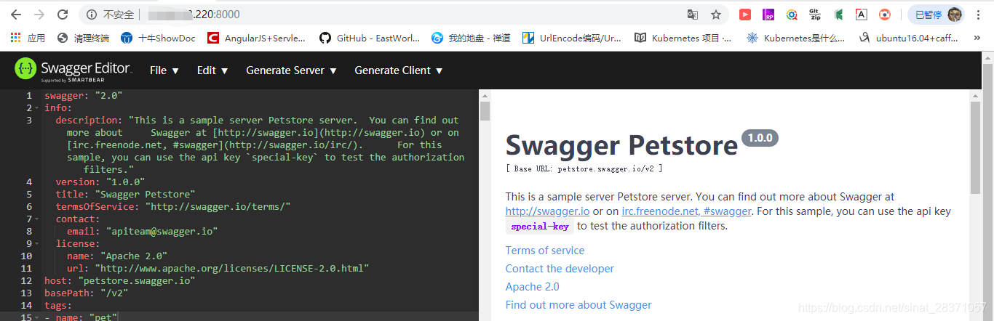
Task: Click the Swagger Editor logo icon
Action: tap(25, 70)
